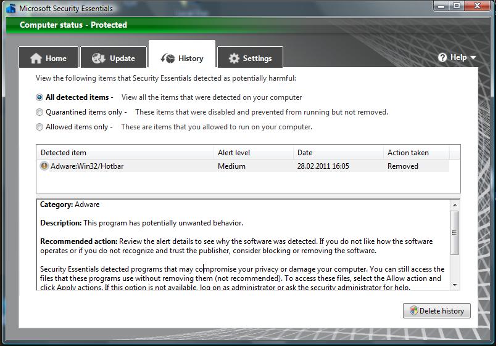Viewport: 498px width, 348px height.
Task: Click the Description text in details
Action: click(142, 223)
